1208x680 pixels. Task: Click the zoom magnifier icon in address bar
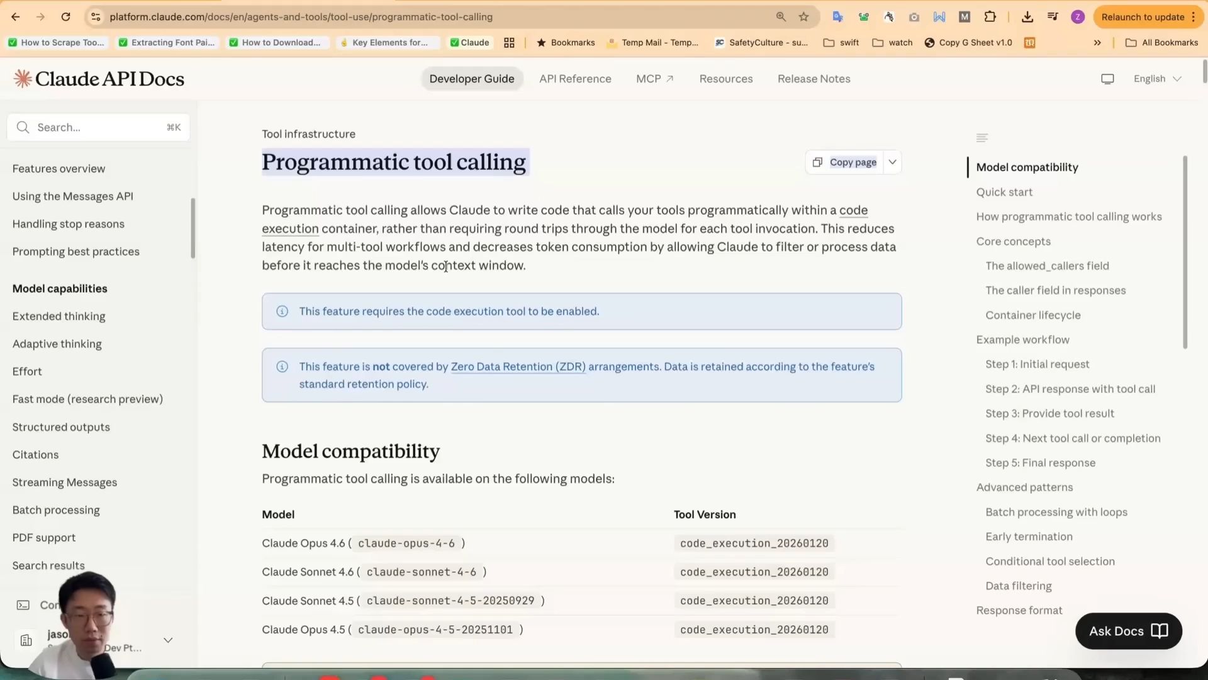pyautogui.click(x=781, y=17)
